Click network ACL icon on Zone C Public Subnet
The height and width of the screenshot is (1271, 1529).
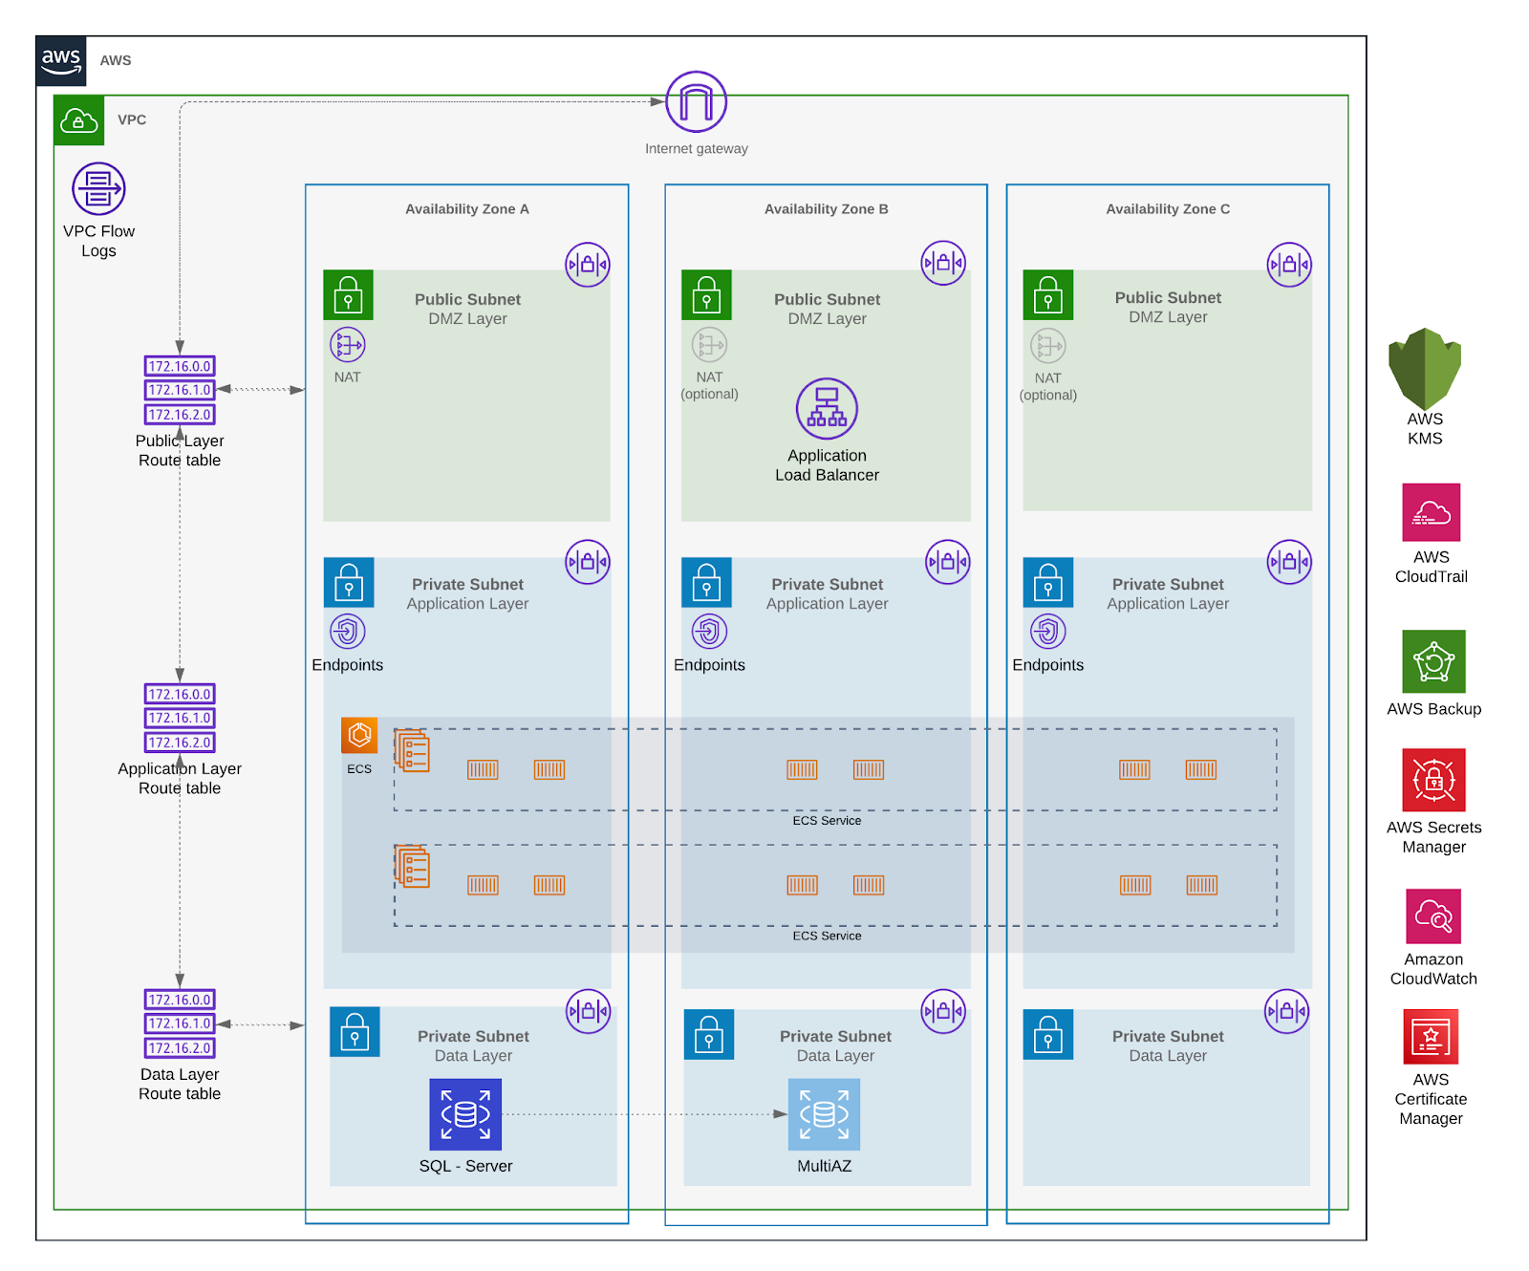click(1289, 265)
